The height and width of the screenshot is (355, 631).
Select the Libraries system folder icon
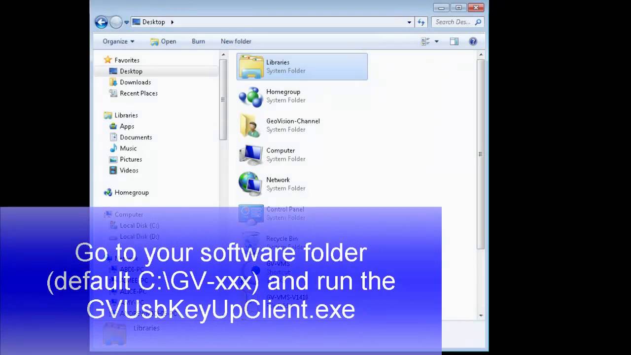click(x=251, y=67)
